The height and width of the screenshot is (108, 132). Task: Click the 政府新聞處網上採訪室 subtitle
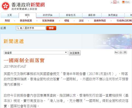click(x=24, y=9)
